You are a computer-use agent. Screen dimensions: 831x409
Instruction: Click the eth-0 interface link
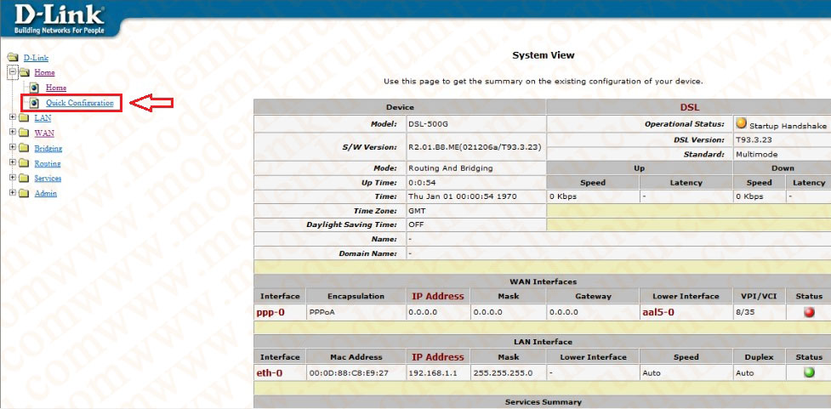[270, 373]
